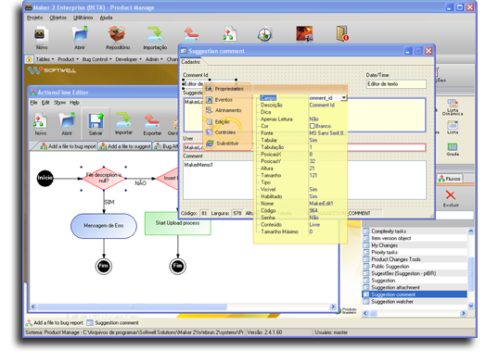Viewport: 499px width, 363px height.
Task: Toggle the Branco color checkbox
Action: pos(313,126)
